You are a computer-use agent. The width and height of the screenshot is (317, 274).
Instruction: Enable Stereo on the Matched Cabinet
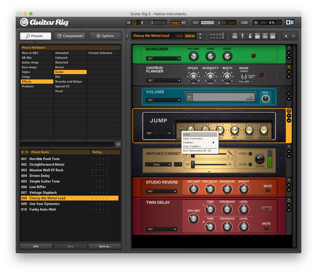(x=250, y=154)
